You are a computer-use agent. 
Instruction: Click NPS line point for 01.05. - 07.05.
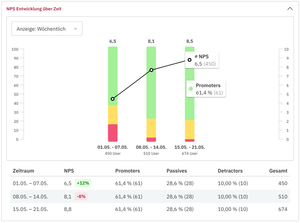113,99
